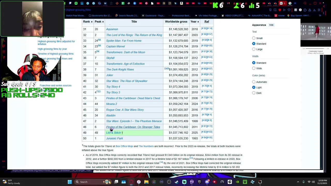Choose Dark color mode
Image resolution: width=331 pixels, height=186 pixels.
pos(254,93)
